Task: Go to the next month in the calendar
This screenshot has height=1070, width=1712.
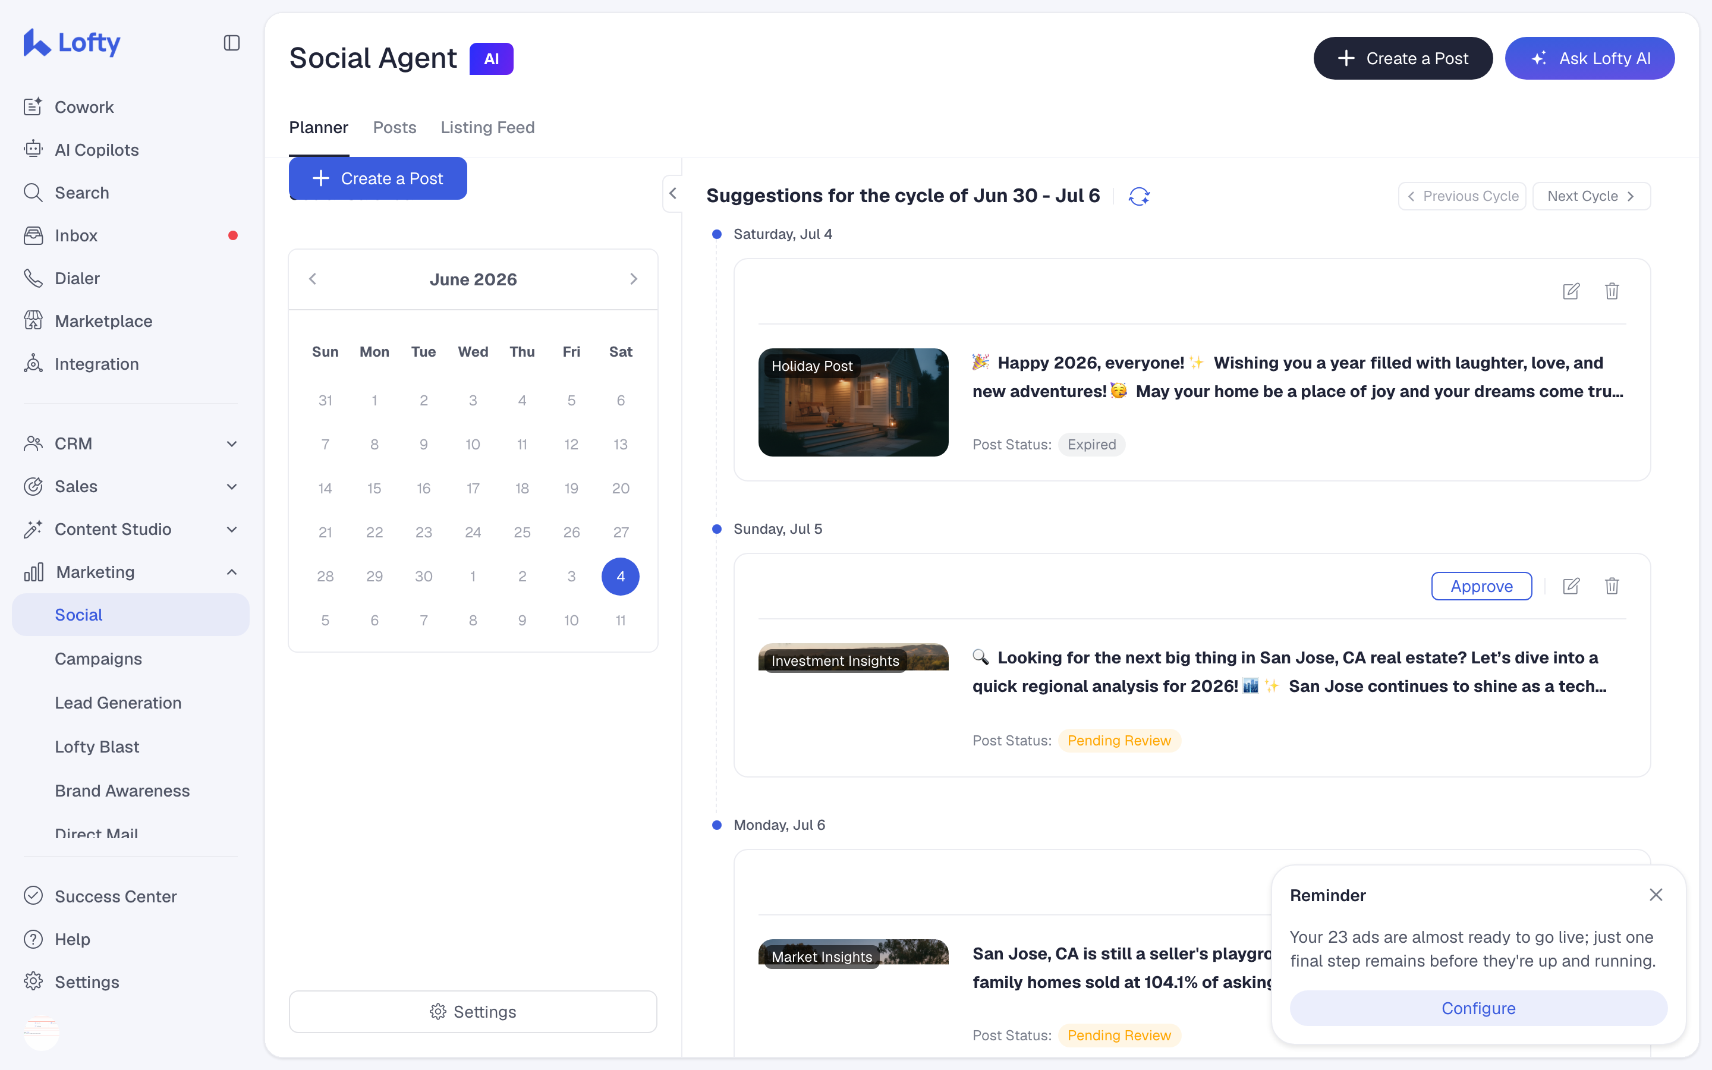Action: pyautogui.click(x=634, y=279)
